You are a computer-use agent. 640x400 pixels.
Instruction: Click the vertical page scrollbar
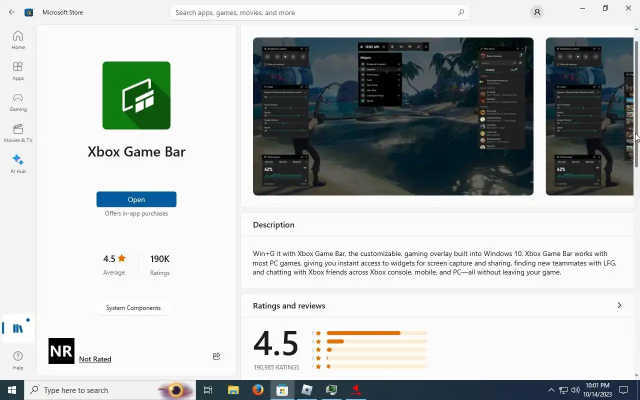tap(636, 104)
